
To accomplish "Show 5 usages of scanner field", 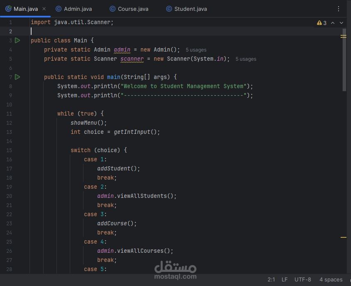I will 246,59.
